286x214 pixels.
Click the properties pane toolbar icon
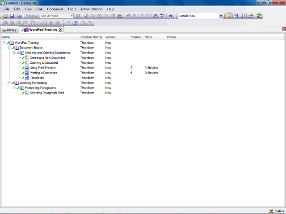pyautogui.click(x=251, y=16)
